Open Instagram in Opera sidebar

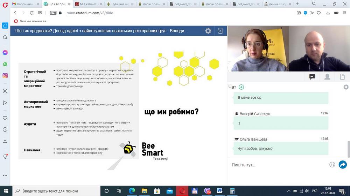click(x=5, y=75)
